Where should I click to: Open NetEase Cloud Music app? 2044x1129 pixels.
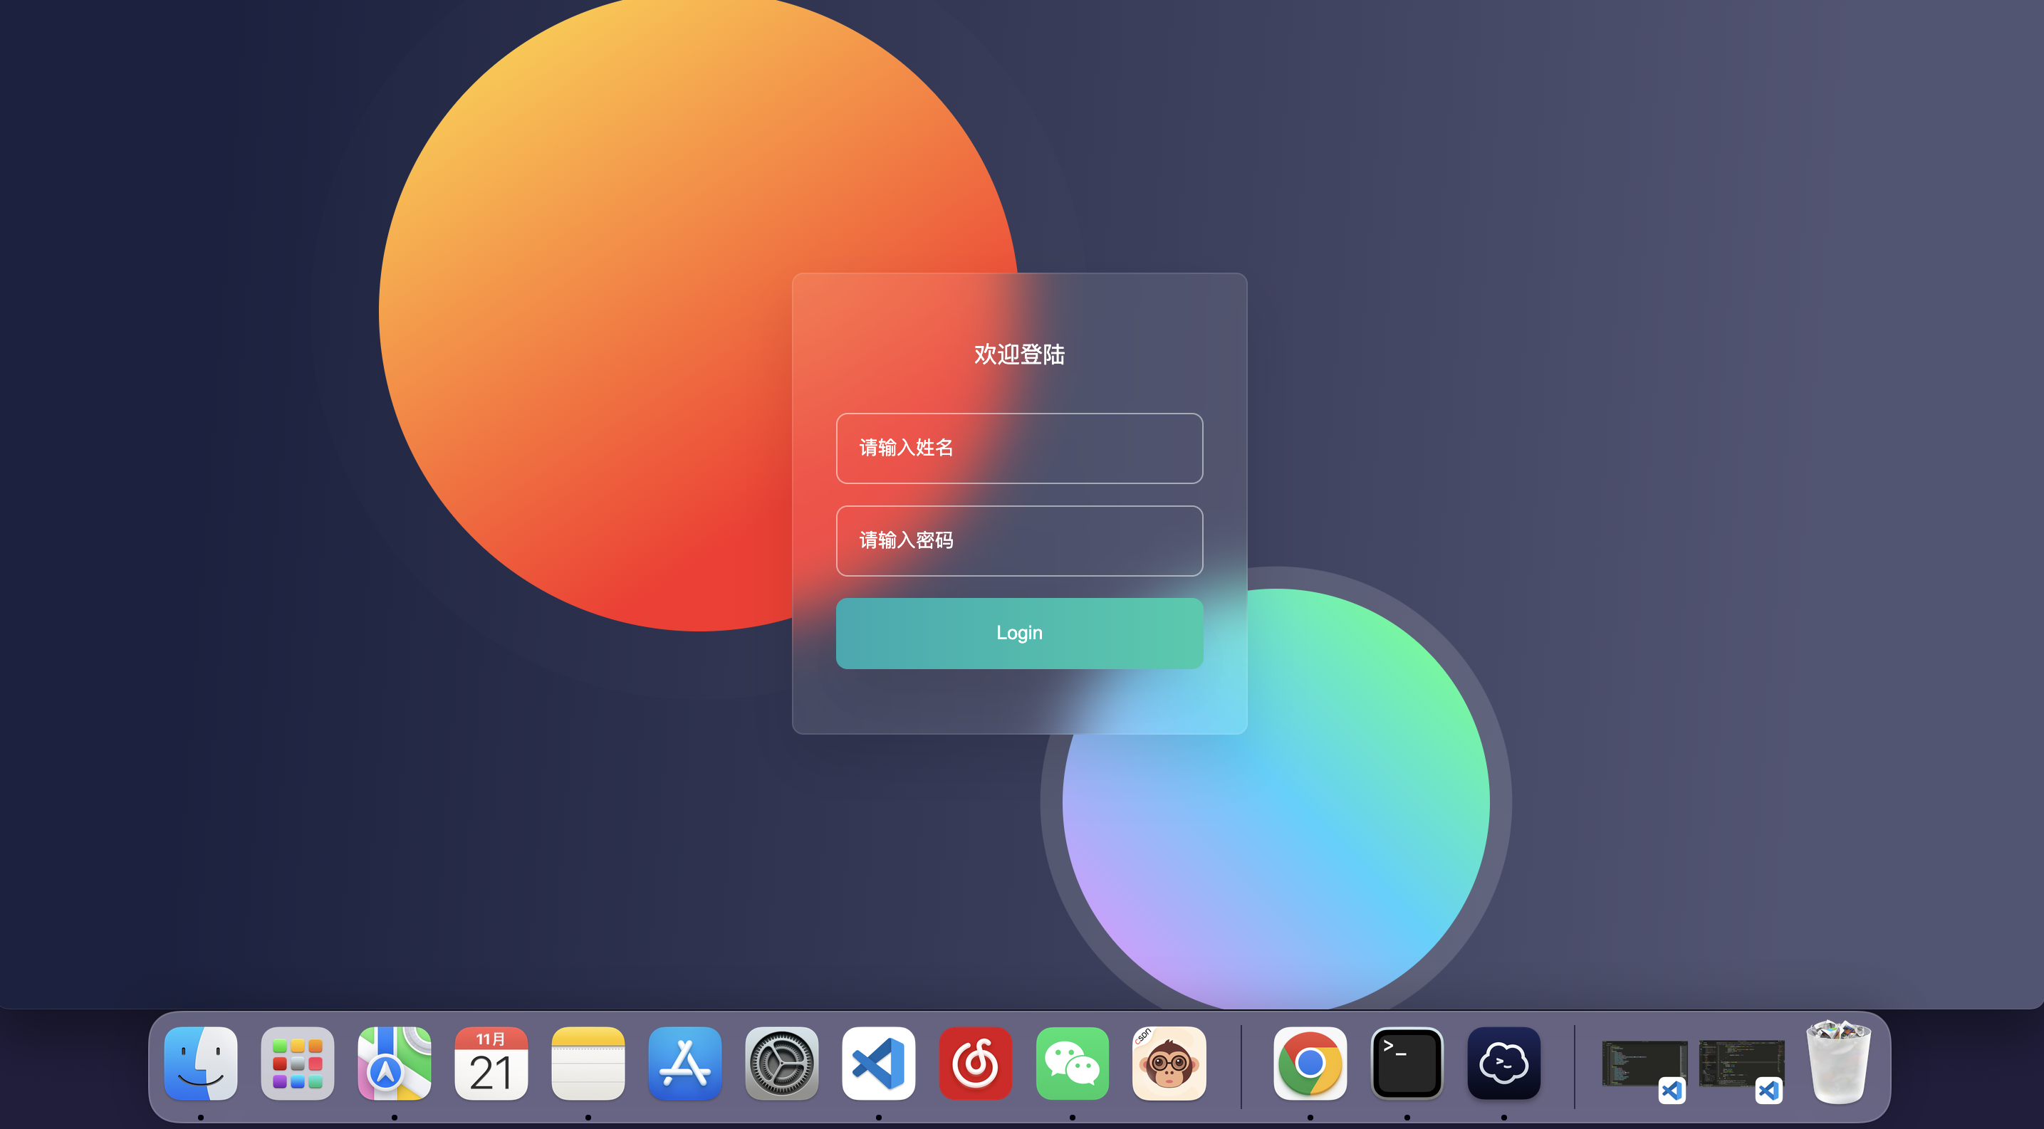975,1064
